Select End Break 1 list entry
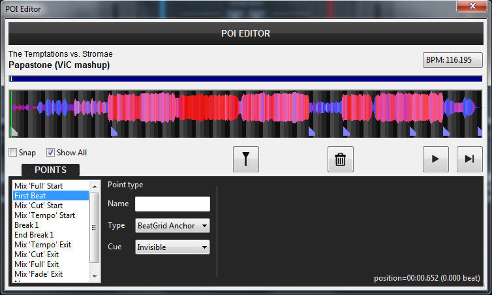Image resolution: width=492 pixels, height=295 pixels. click(x=51, y=235)
